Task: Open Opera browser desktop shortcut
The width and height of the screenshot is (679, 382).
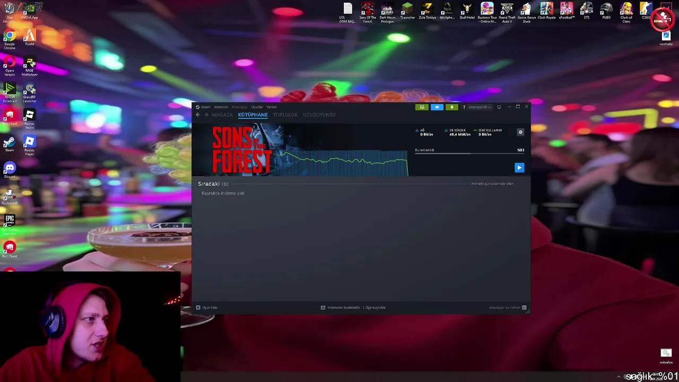Action: [10, 66]
